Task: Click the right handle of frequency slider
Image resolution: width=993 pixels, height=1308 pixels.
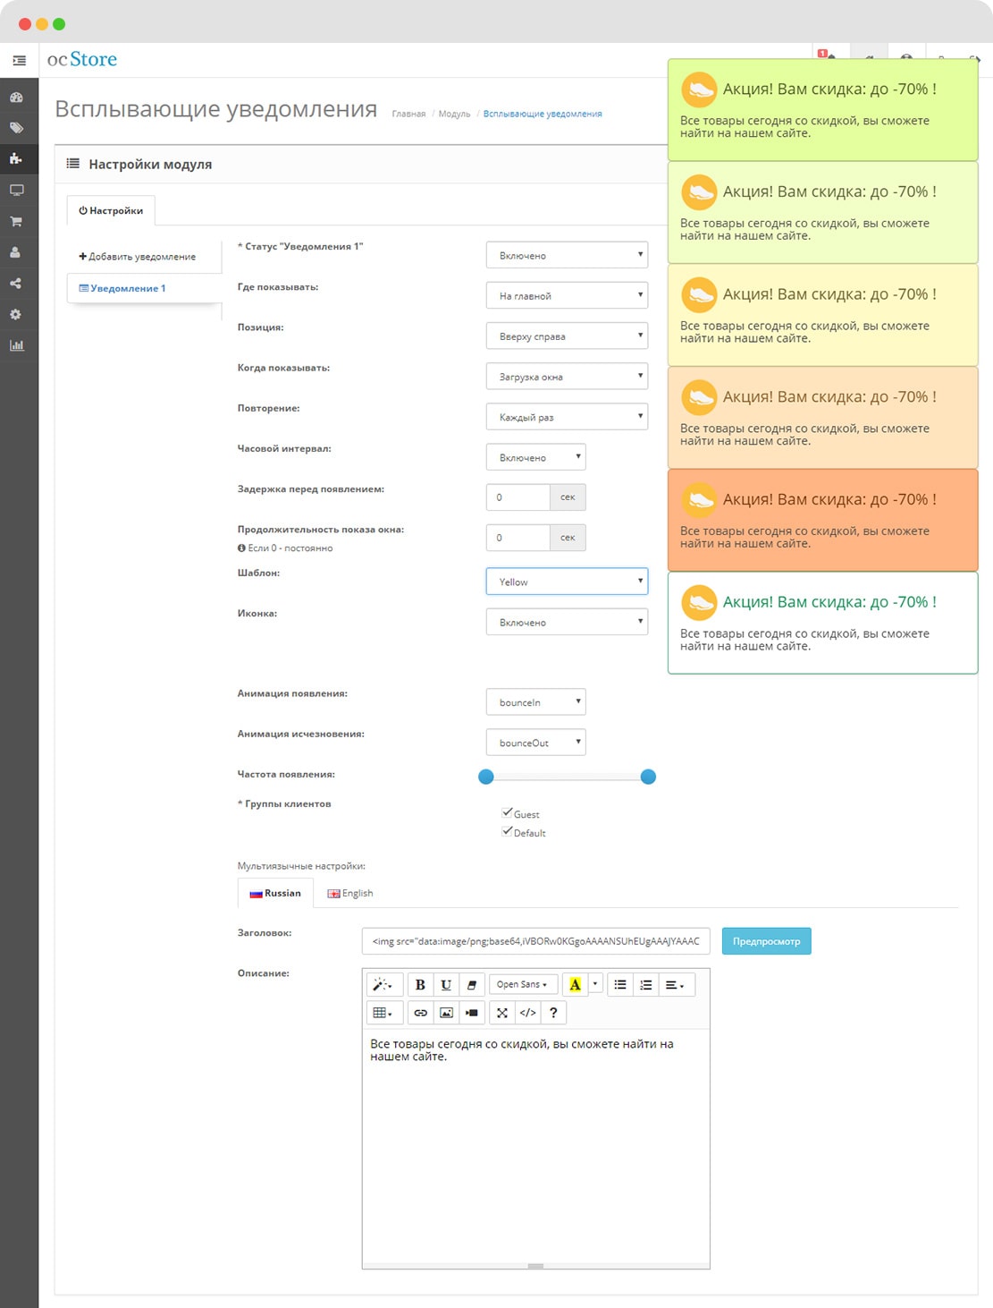Action: pos(649,777)
